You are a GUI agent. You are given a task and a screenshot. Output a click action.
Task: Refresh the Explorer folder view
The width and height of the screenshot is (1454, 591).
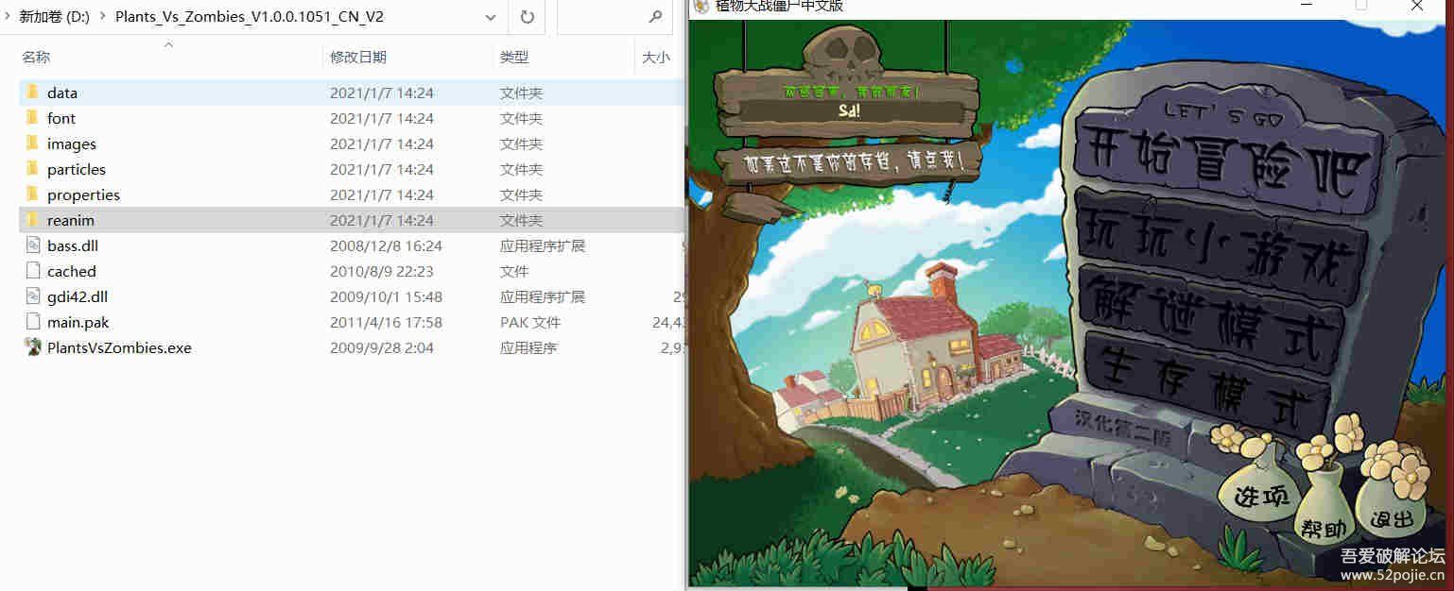[528, 17]
